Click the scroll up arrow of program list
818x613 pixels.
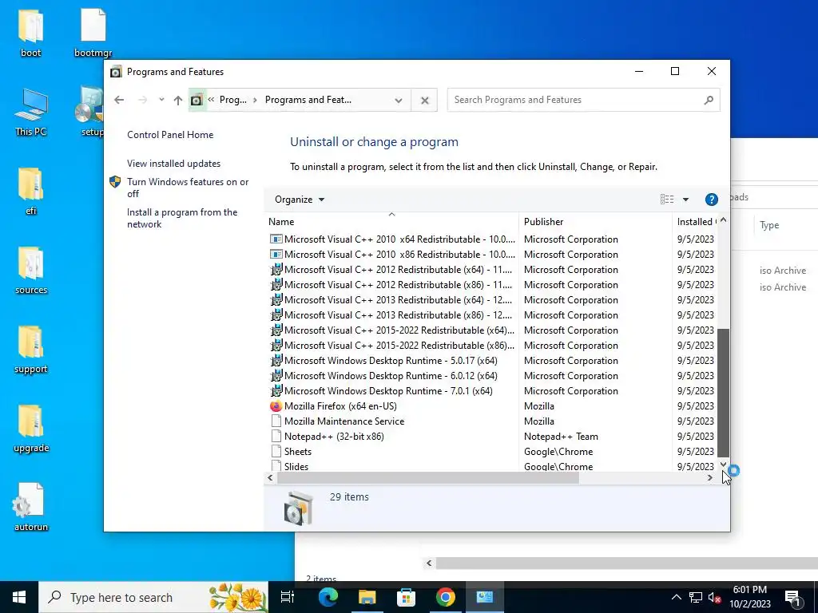723,220
